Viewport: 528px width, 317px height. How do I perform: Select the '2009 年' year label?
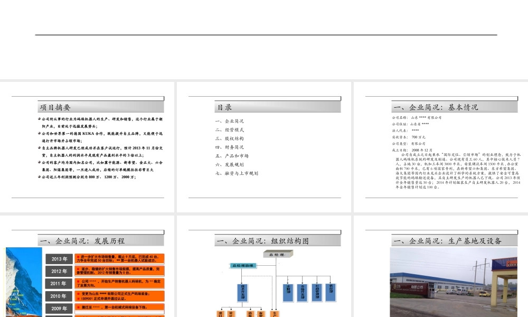pyautogui.click(x=59, y=309)
